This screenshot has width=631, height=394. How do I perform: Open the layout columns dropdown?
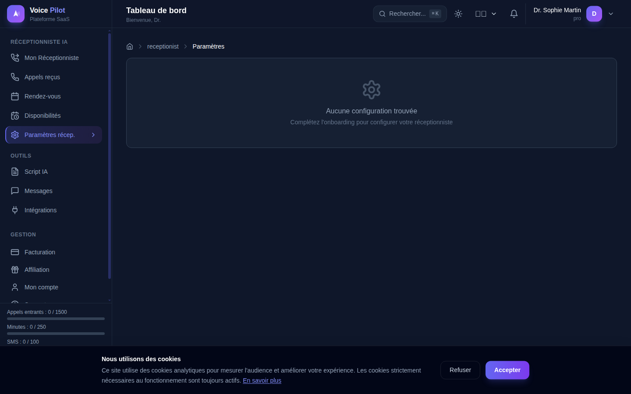486,14
